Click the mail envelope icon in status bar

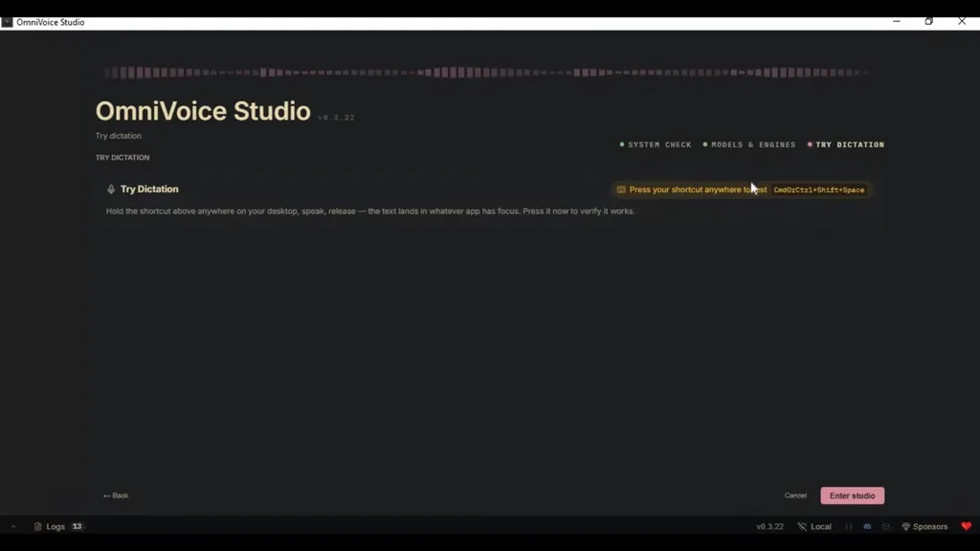(885, 527)
